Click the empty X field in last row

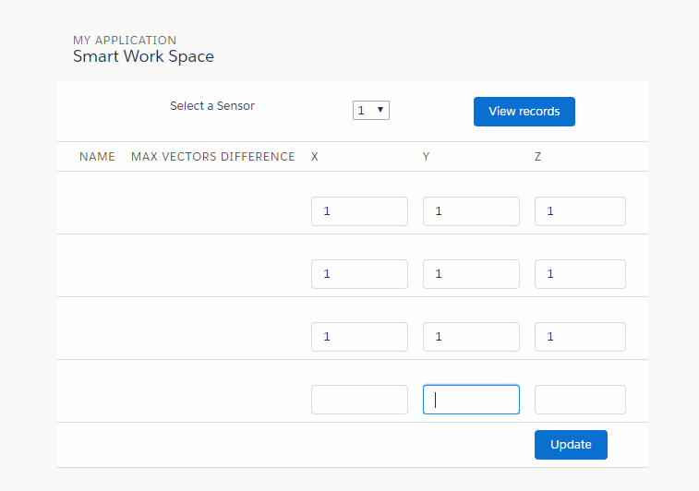(359, 400)
